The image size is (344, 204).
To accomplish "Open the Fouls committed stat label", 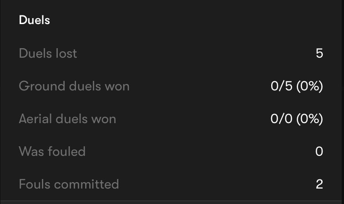I will coord(69,184).
